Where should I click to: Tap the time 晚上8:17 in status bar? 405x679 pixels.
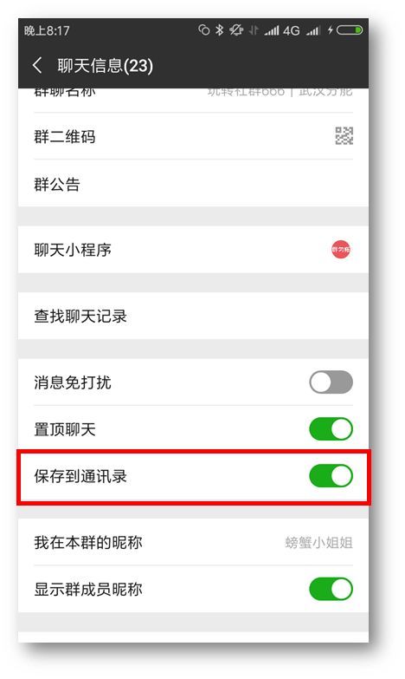click(x=47, y=30)
